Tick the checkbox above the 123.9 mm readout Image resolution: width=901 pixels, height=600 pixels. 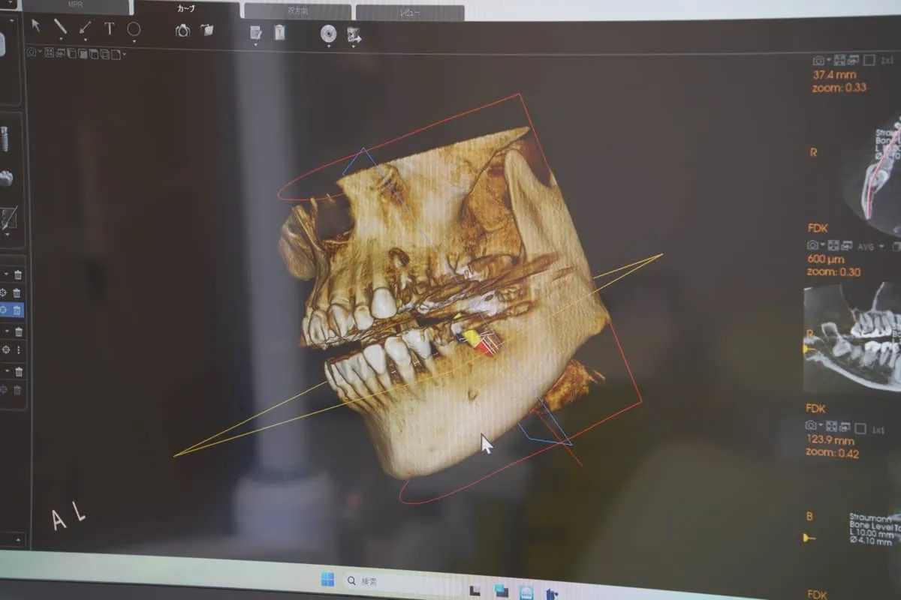point(860,428)
